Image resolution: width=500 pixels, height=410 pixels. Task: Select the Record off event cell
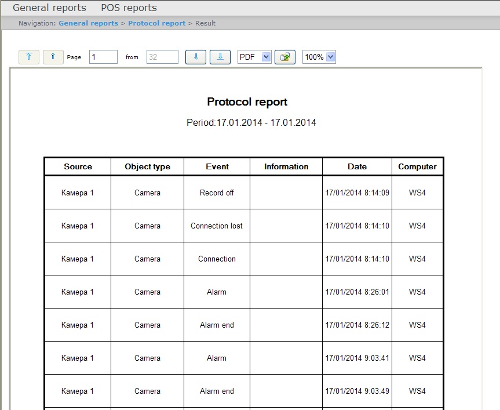[217, 193]
